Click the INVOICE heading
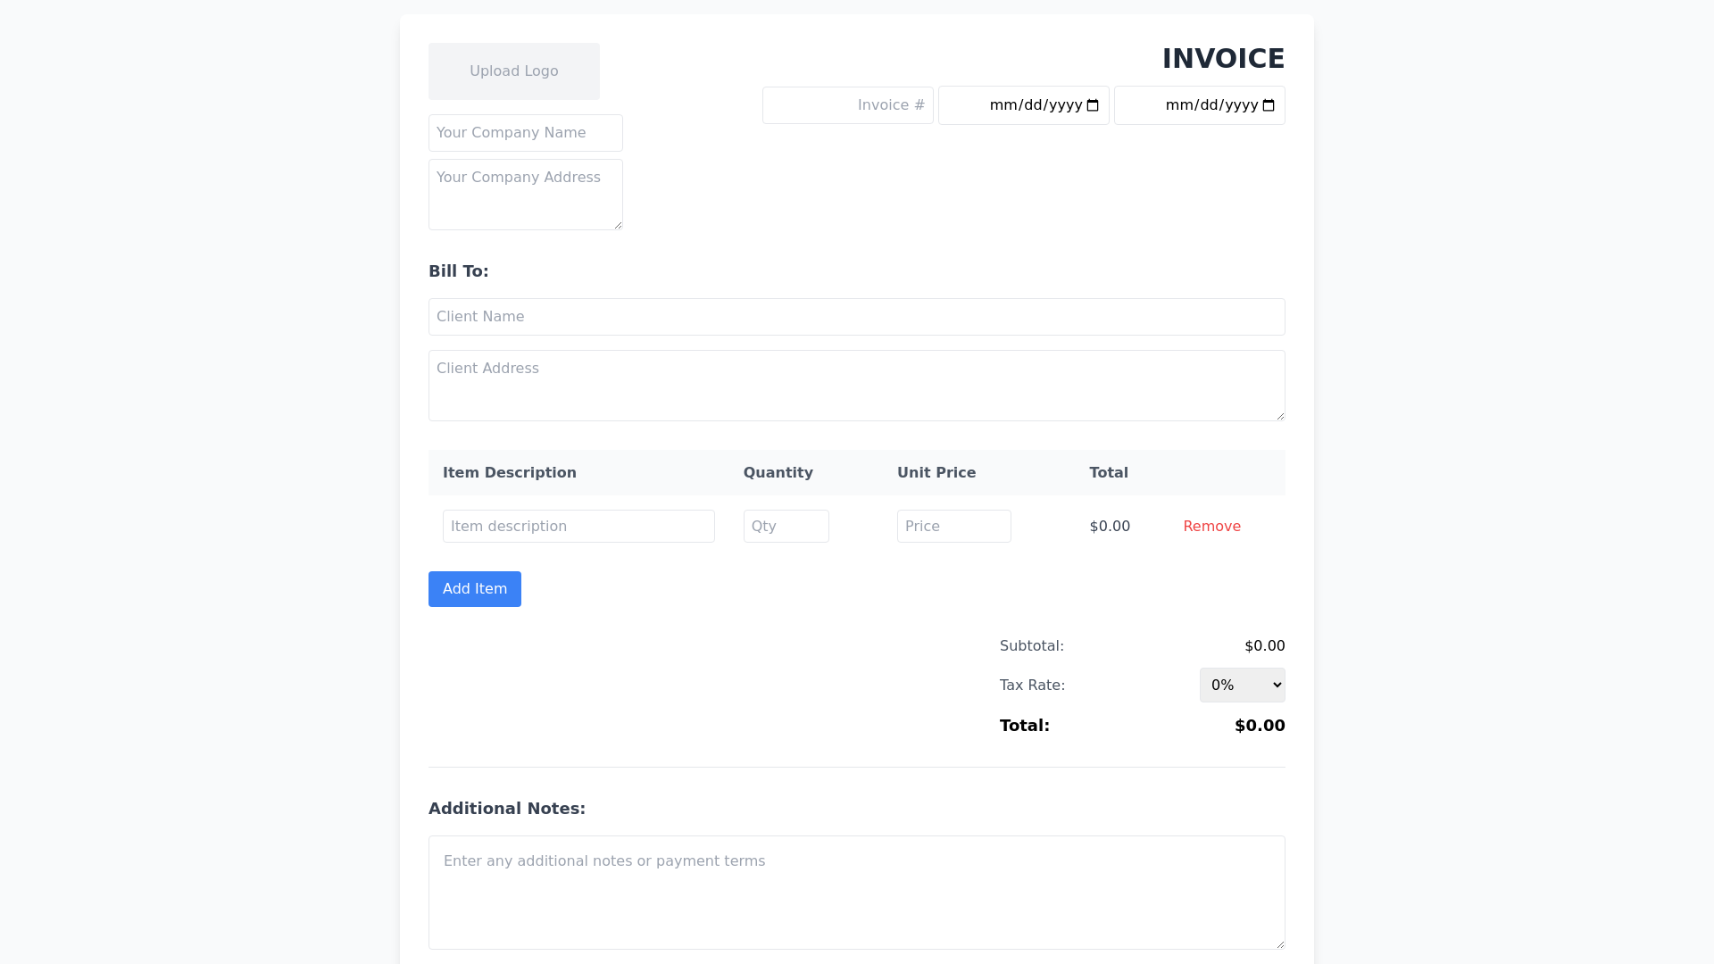This screenshot has height=964, width=1714. tap(1223, 58)
